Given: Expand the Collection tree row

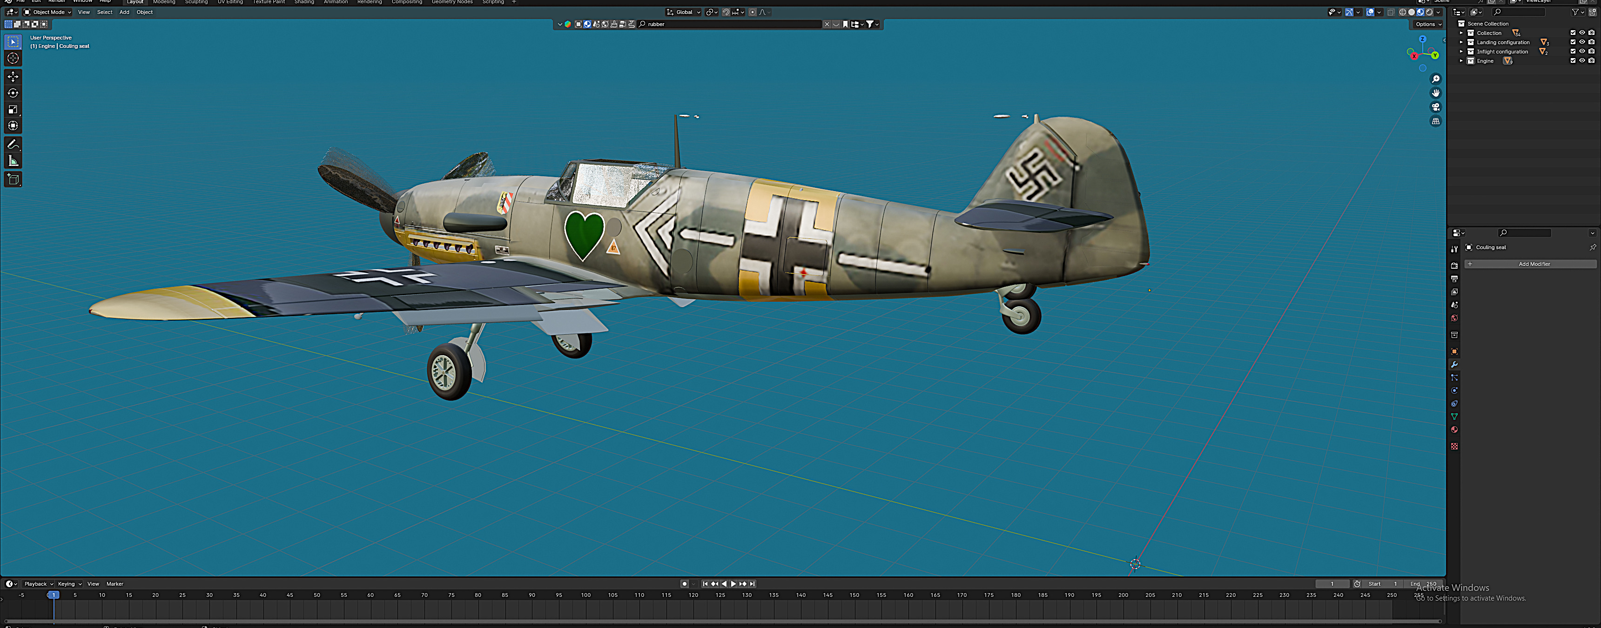Looking at the screenshot, I should click(1461, 33).
